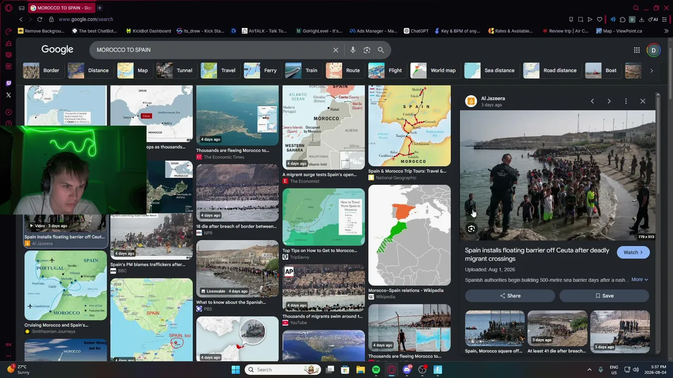Open the browser downloads icon

pyautogui.click(x=641, y=19)
